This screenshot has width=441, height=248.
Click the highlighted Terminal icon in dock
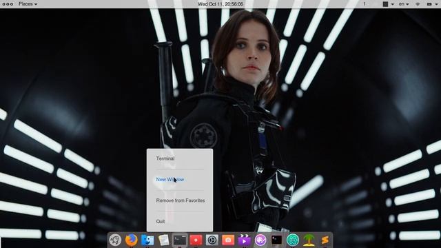180,240
